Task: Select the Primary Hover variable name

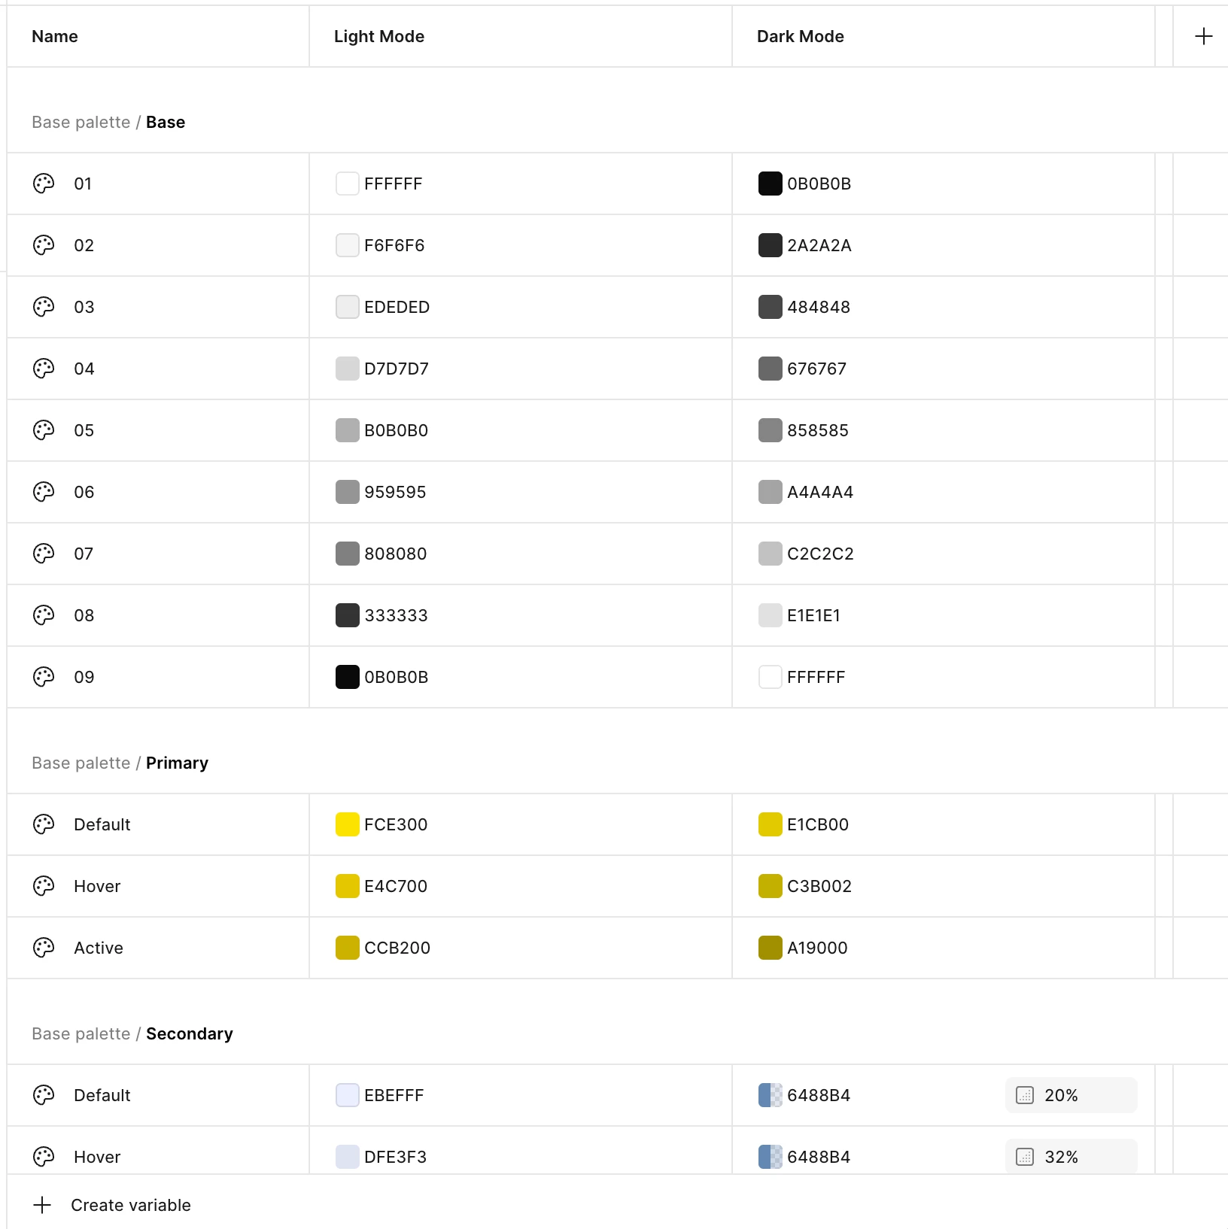Action: coord(97,886)
